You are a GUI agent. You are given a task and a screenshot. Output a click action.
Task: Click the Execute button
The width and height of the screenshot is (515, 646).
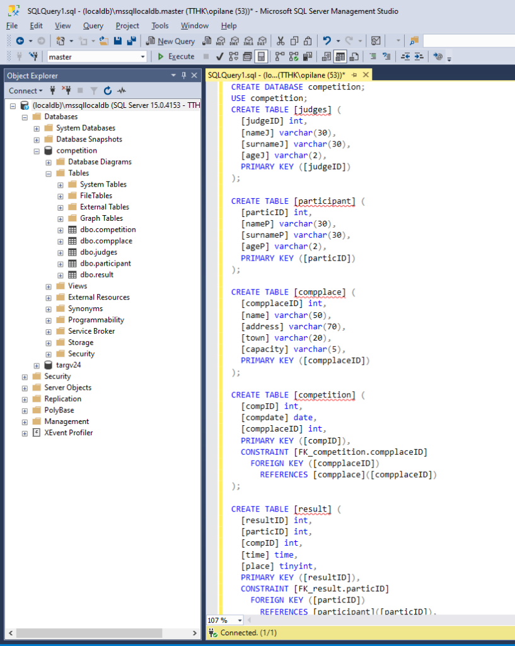click(176, 57)
